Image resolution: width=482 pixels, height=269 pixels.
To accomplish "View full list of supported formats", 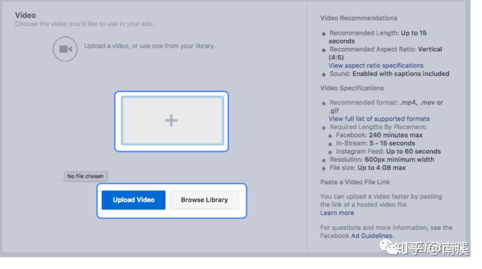I will pos(379,118).
